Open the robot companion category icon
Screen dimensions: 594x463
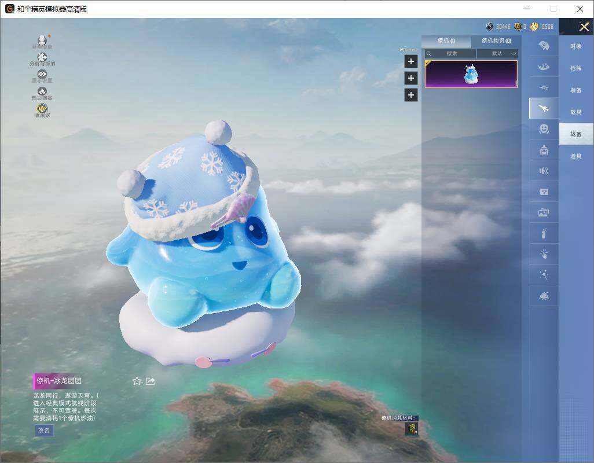tap(544, 150)
